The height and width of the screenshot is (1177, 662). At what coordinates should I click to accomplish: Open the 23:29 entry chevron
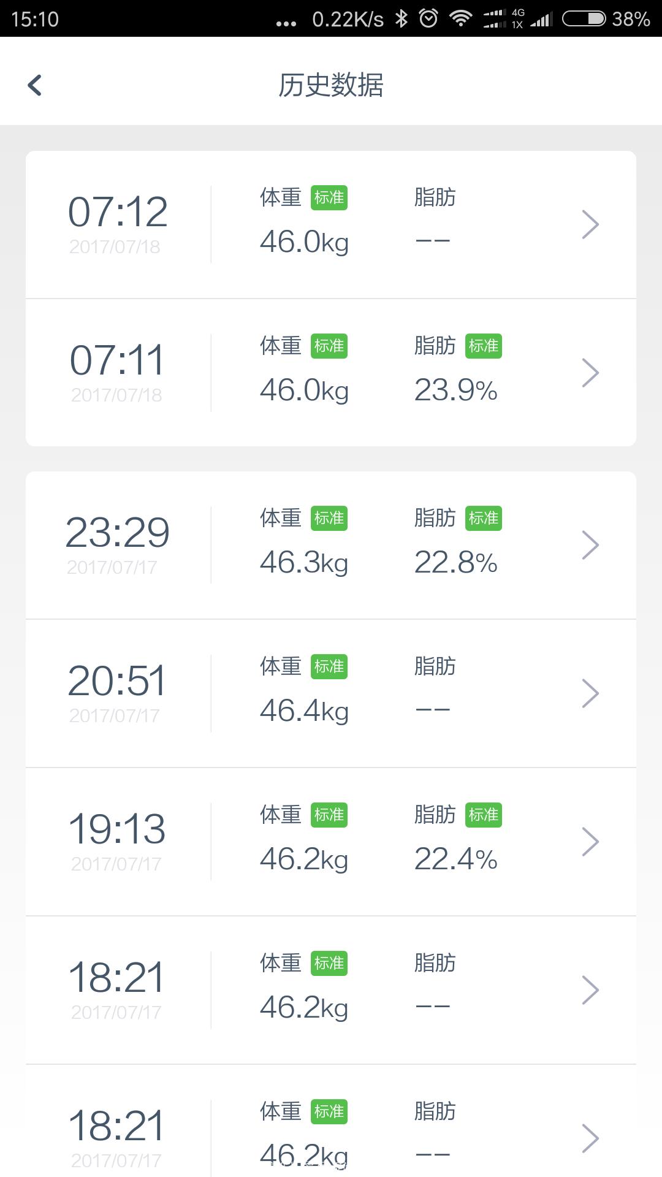[590, 545]
